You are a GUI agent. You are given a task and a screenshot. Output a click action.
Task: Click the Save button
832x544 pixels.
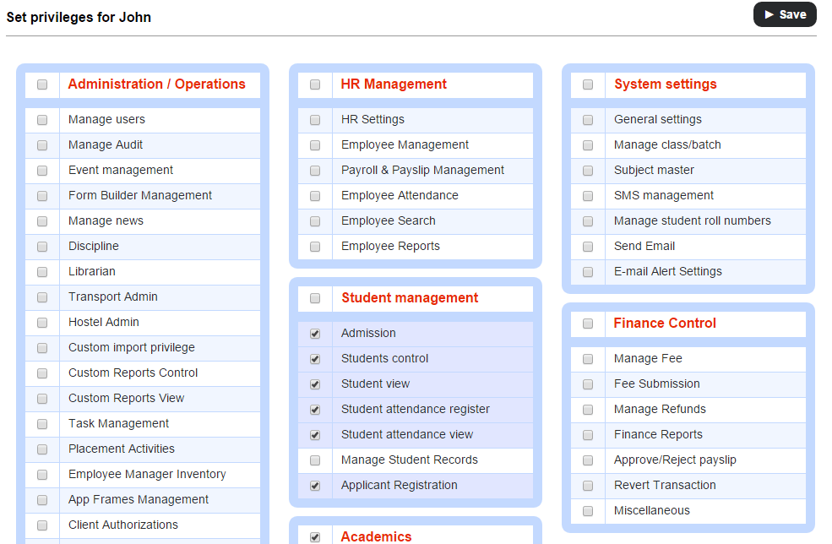784,14
